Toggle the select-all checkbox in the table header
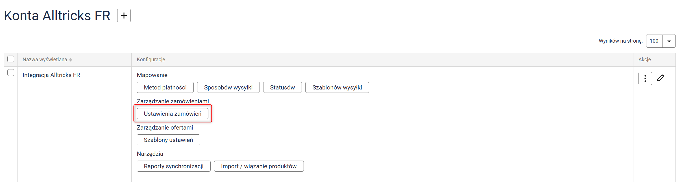Image resolution: width=680 pixels, height=186 pixels. (x=11, y=59)
